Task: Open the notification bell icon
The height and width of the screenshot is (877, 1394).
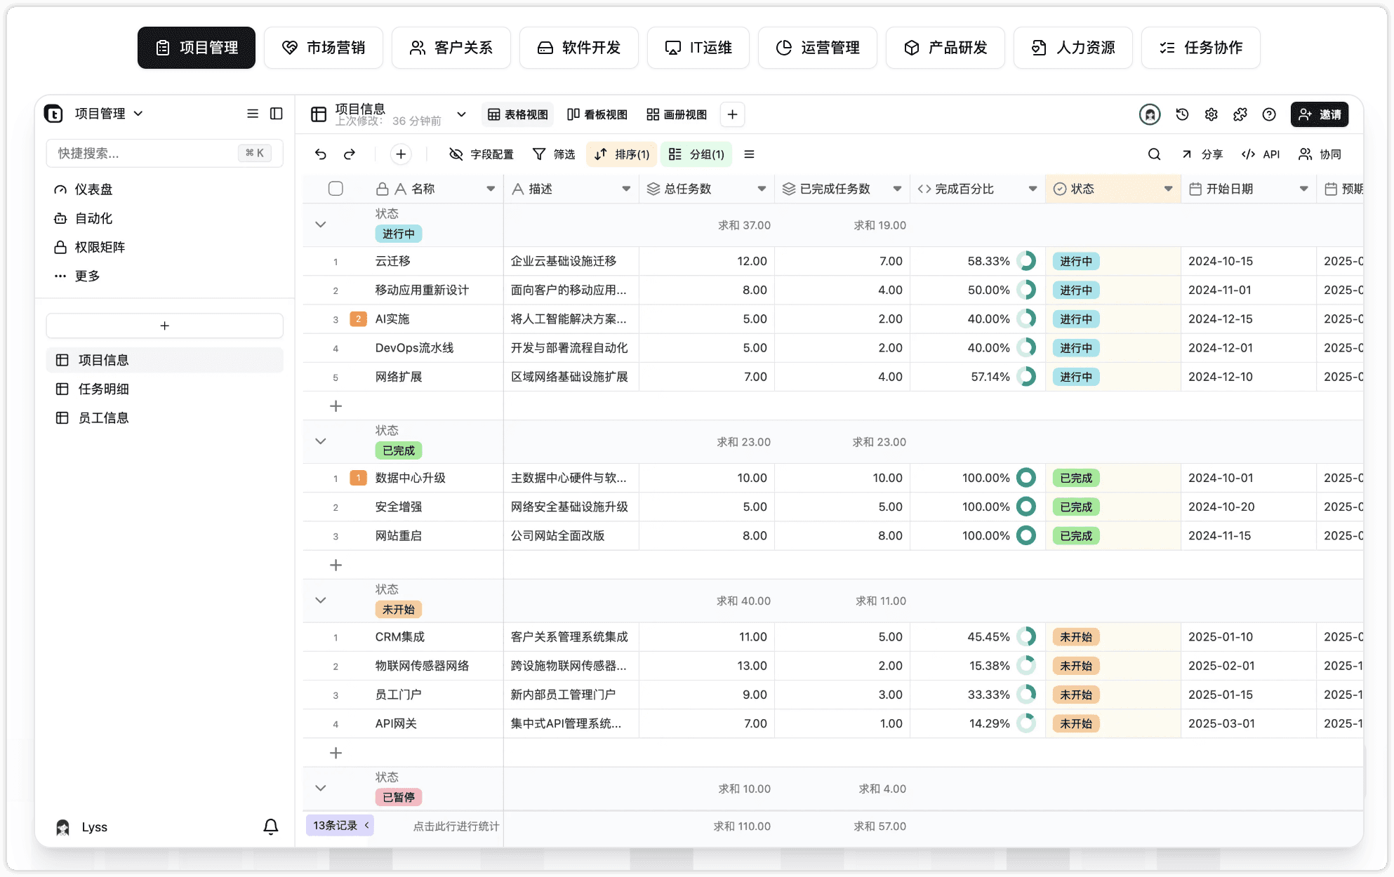Action: click(x=271, y=826)
